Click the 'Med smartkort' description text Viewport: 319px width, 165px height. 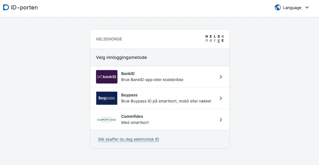pos(135,123)
